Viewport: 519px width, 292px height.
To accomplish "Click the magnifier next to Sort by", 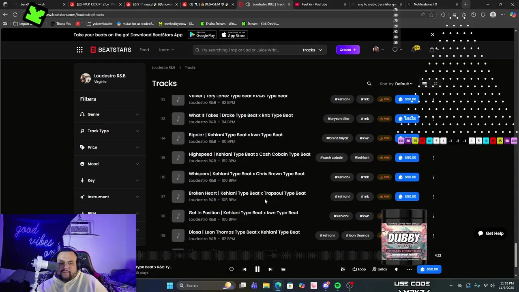I will [x=369, y=84].
